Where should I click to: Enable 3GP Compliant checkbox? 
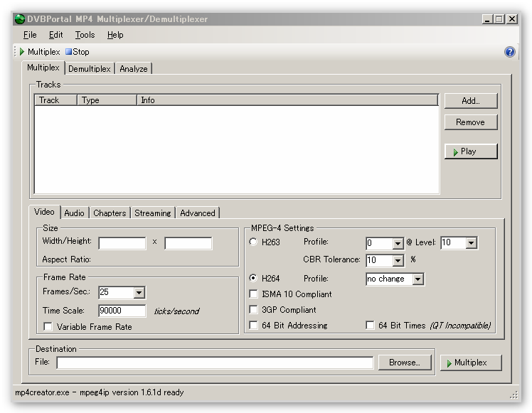253,310
